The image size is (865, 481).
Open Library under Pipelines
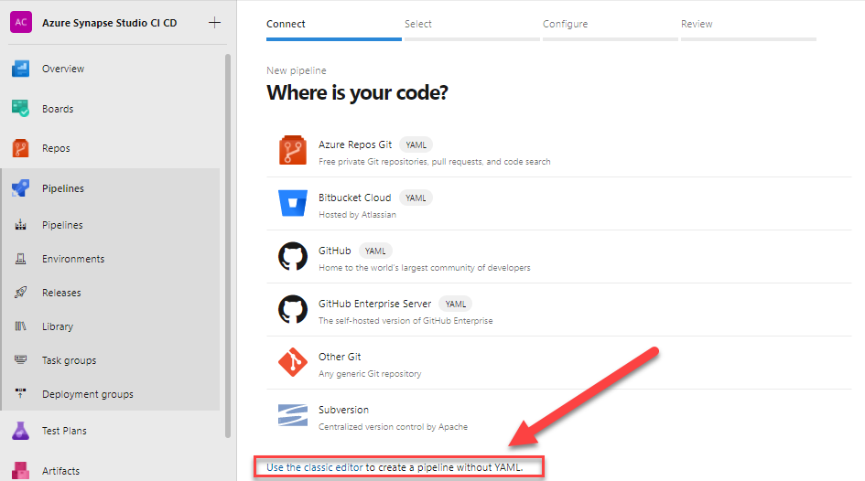pos(58,326)
